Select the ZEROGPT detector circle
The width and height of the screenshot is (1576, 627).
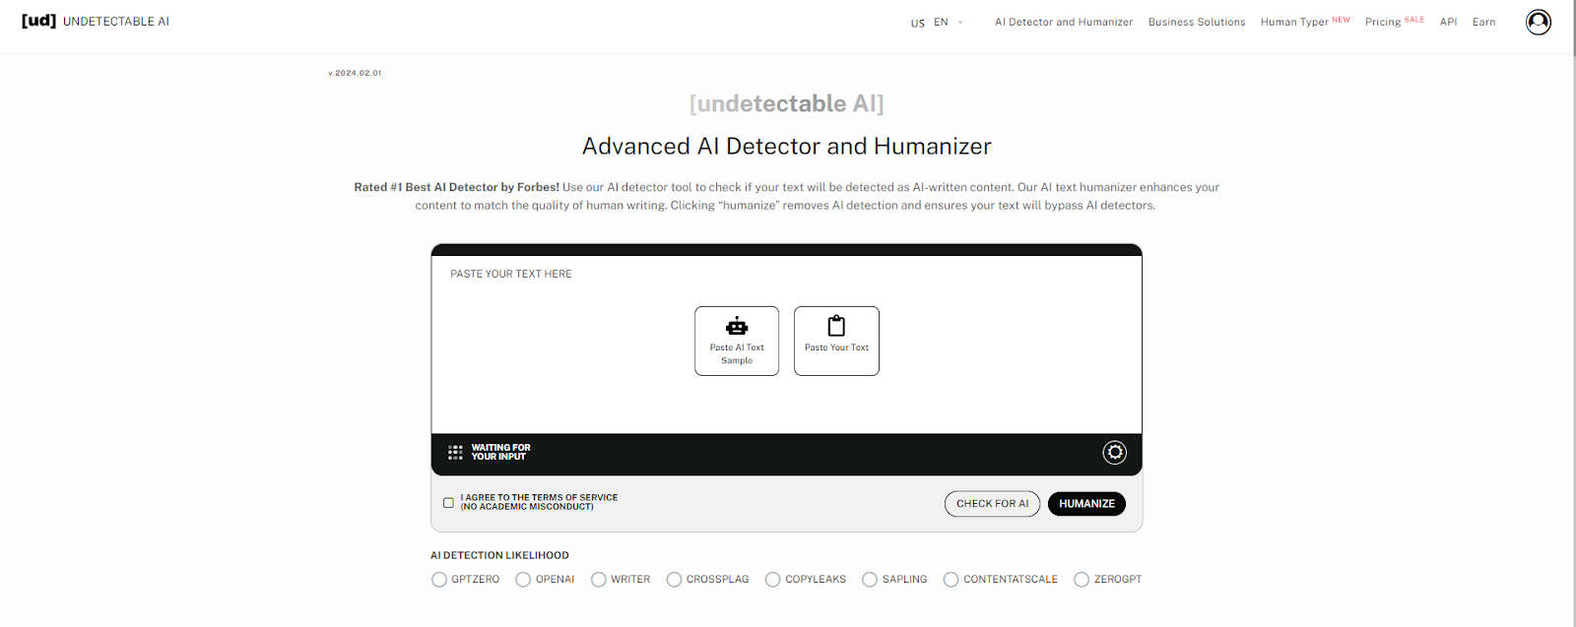1082,580
